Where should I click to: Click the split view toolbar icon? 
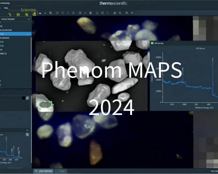[127, 13]
